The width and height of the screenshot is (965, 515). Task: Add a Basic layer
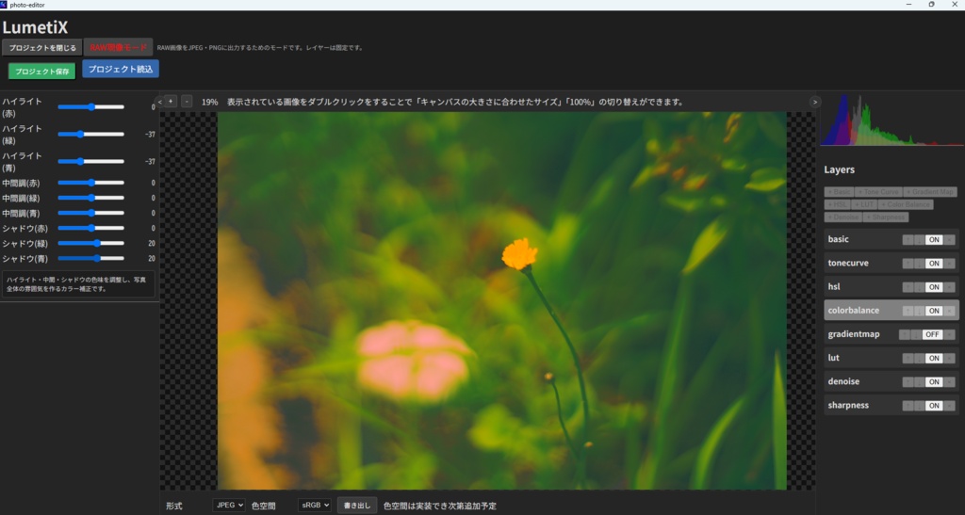click(839, 192)
